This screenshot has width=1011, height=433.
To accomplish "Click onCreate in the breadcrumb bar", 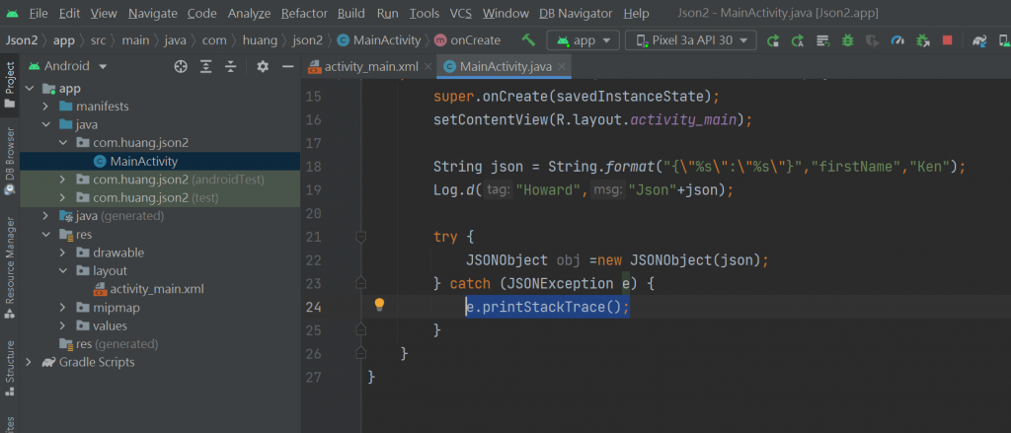I will [x=468, y=40].
